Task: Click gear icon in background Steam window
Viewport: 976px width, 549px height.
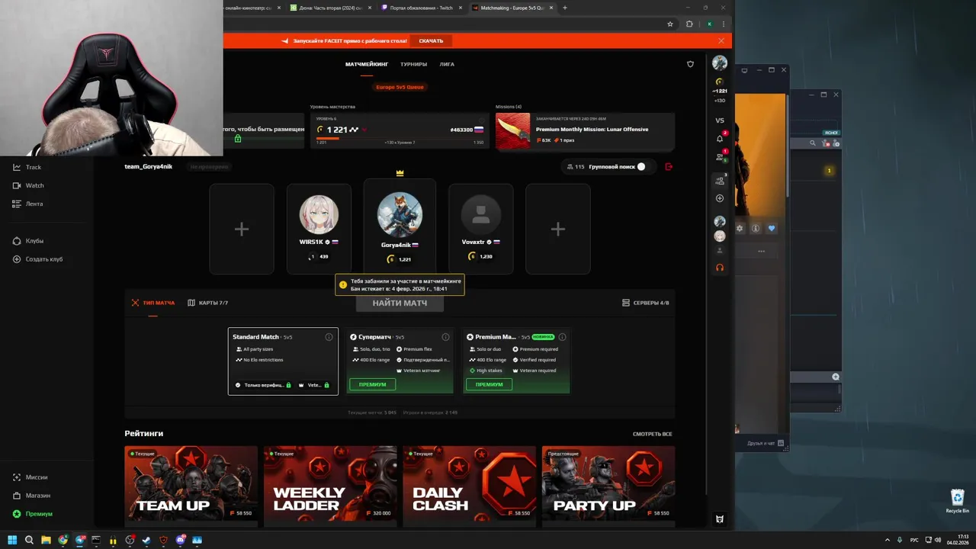Action: point(739,228)
